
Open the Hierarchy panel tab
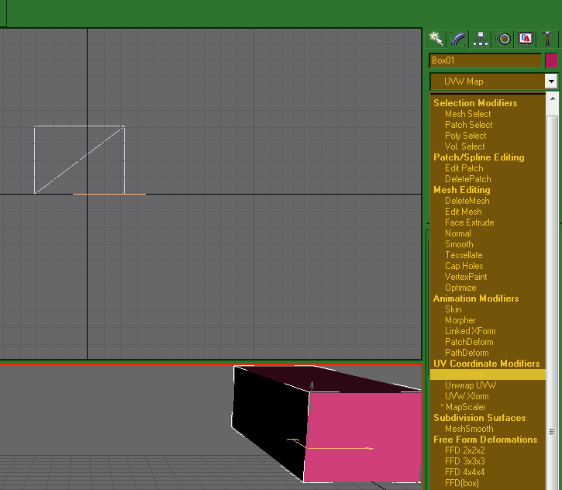(x=481, y=39)
